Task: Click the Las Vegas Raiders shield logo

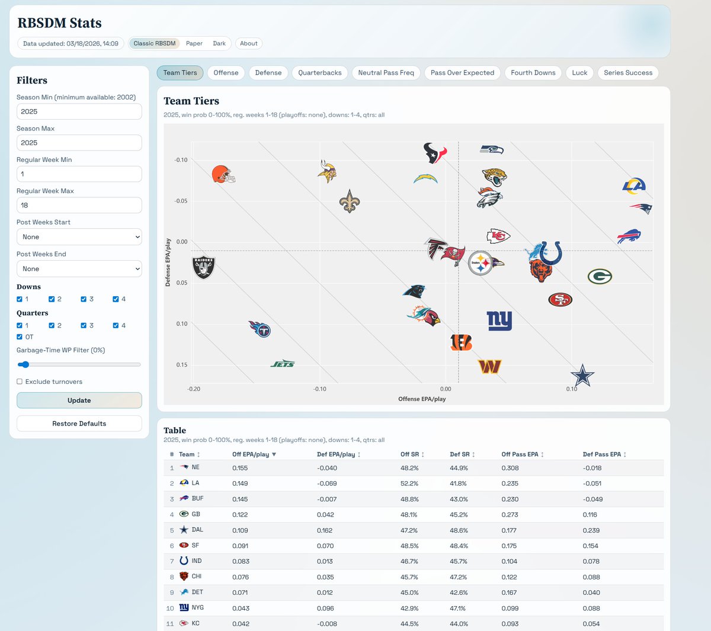Action: point(204,268)
